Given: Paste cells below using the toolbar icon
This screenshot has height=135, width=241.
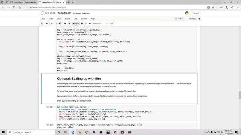Looking at the screenshot, I should click(x=60, y=24).
